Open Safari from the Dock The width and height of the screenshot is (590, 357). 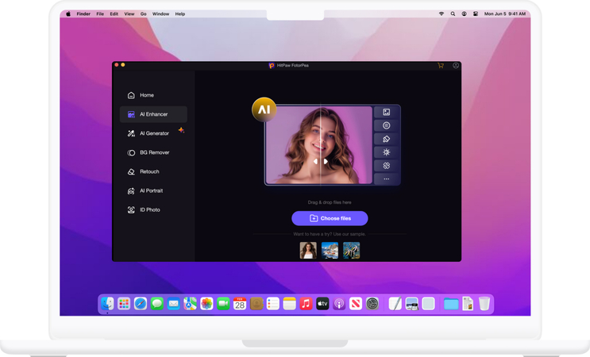pos(141,304)
